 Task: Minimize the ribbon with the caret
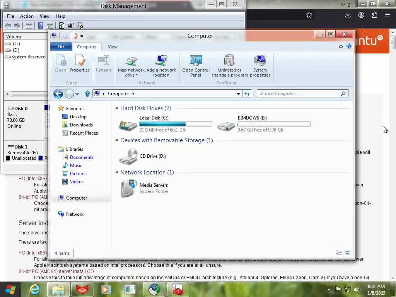click(341, 46)
